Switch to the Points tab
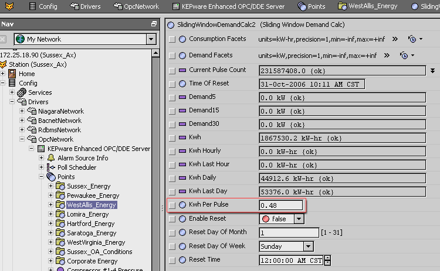Screen dimensions: 440x271 tap(312, 6)
